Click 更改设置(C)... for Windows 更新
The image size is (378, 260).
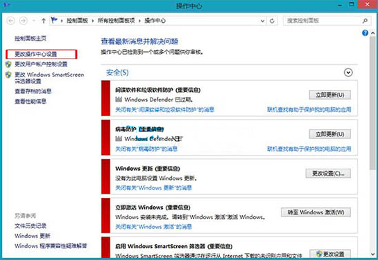tap(328, 174)
